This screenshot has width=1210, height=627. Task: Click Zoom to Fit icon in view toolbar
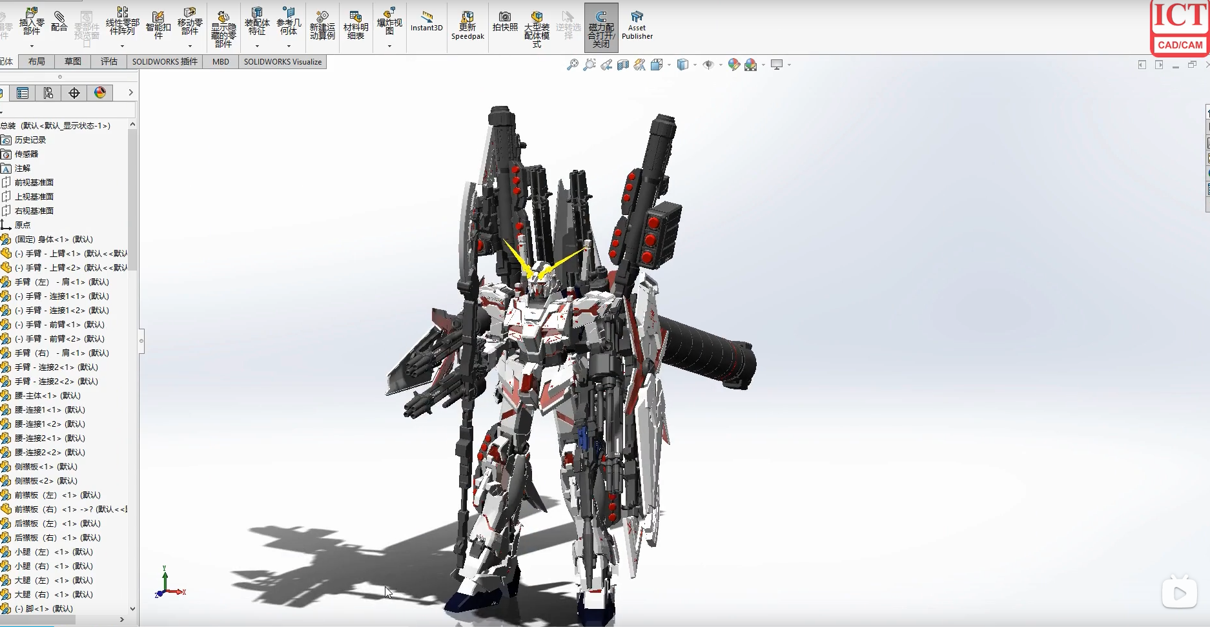(573, 65)
